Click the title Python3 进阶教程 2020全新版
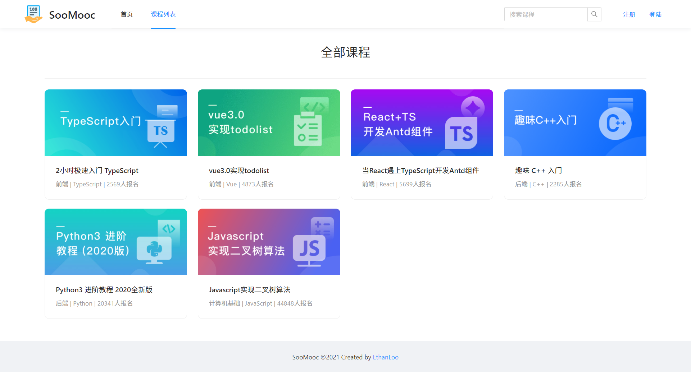Viewport: 691px width, 372px height. point(104,290)
